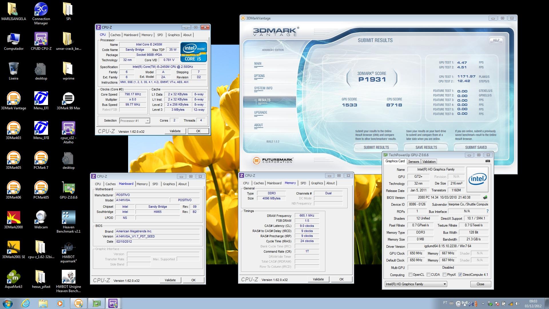Image resolution: width=549 pixels, height=309 pixels.
Task: Click SUBMIT SAVED button in 3DMark Vantage
Action: [x=476, y=148]
